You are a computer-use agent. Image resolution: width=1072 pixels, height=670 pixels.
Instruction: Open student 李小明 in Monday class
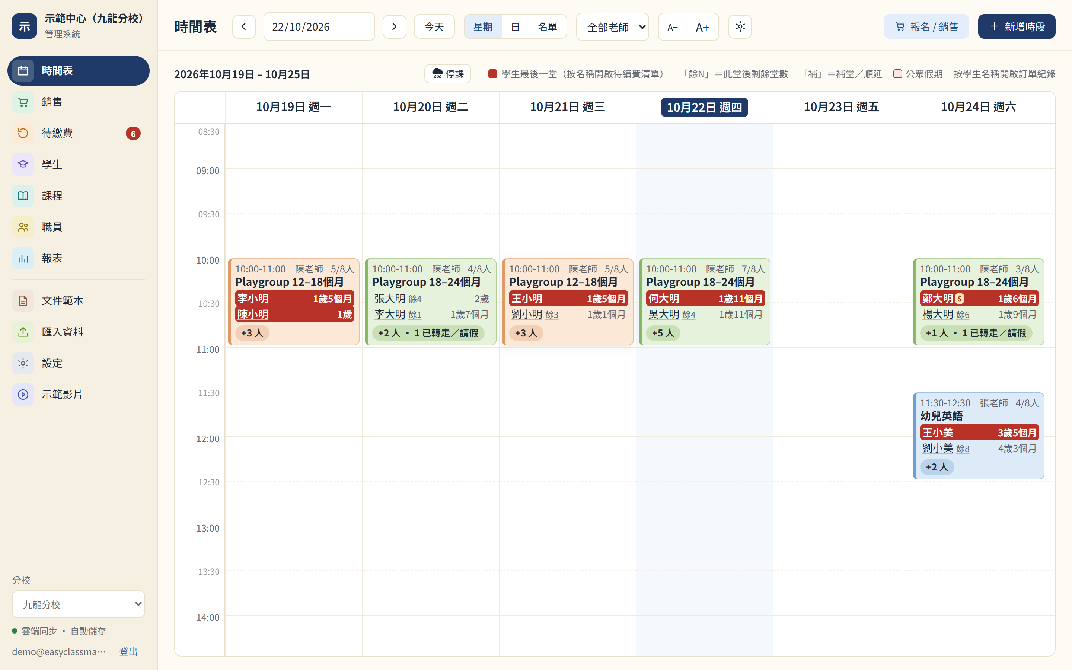[252, 299]
